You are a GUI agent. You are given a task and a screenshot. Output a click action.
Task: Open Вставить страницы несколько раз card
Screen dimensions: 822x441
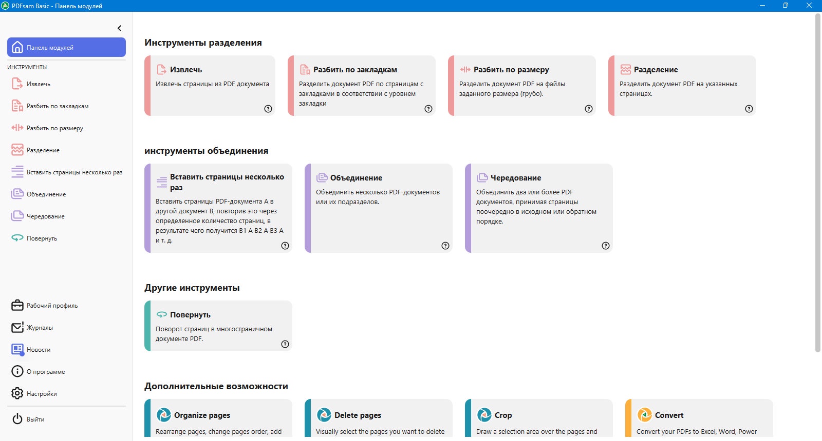pyautogui.click(x=218, y=208)
